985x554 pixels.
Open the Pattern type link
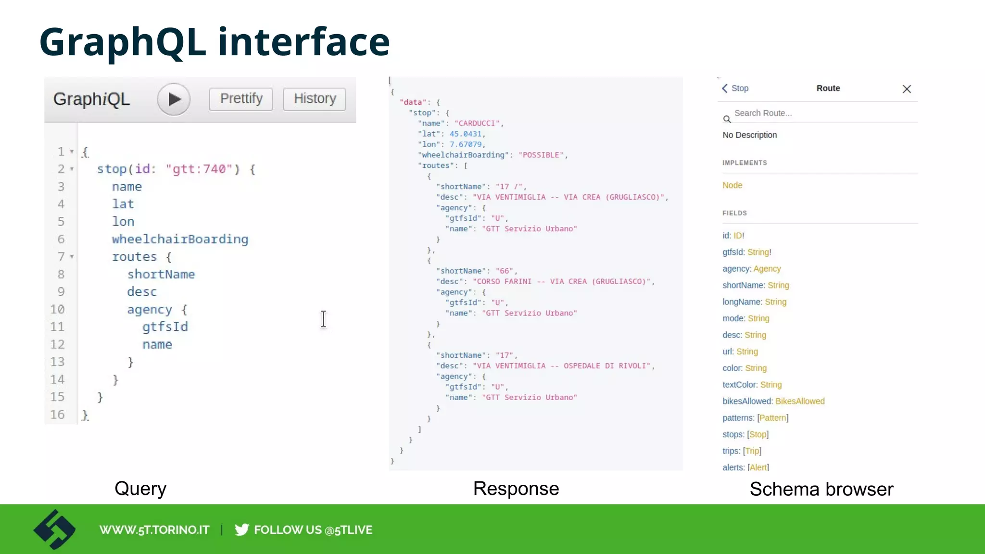tap(772, 418)
